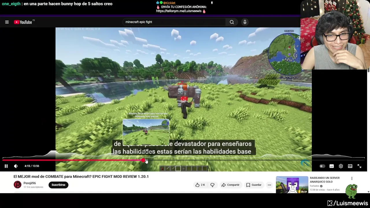Open 'RAIDEANDO UN SERVER ANARQUICO SOLO' thumbnail
Image resolution: width=370 pixels, height=208 pixels.
(292, 184)
